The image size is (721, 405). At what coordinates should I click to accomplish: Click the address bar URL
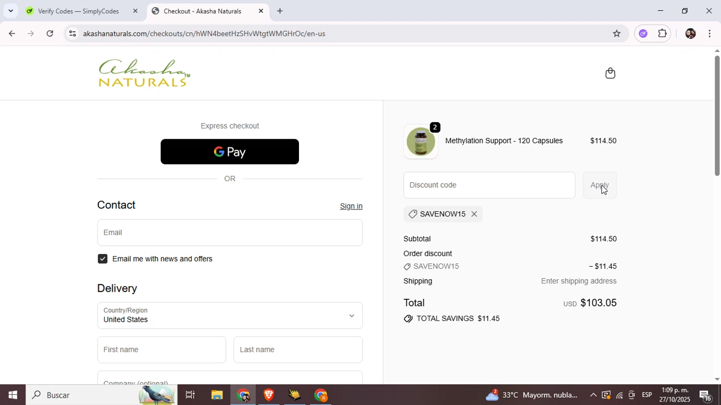[204, 34]
